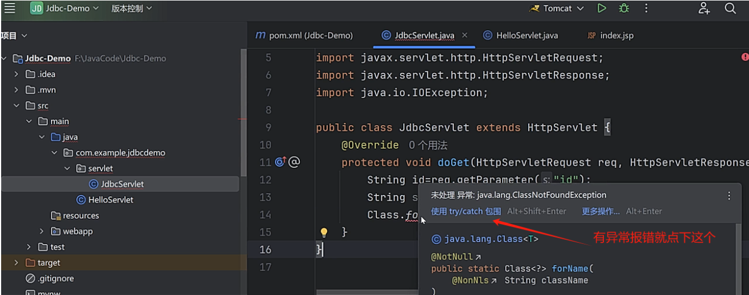Open the 版本控制 dropdown menu

(131, 9)
